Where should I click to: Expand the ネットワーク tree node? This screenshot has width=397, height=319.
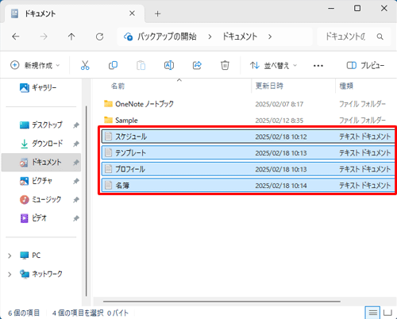coord(10,275)
